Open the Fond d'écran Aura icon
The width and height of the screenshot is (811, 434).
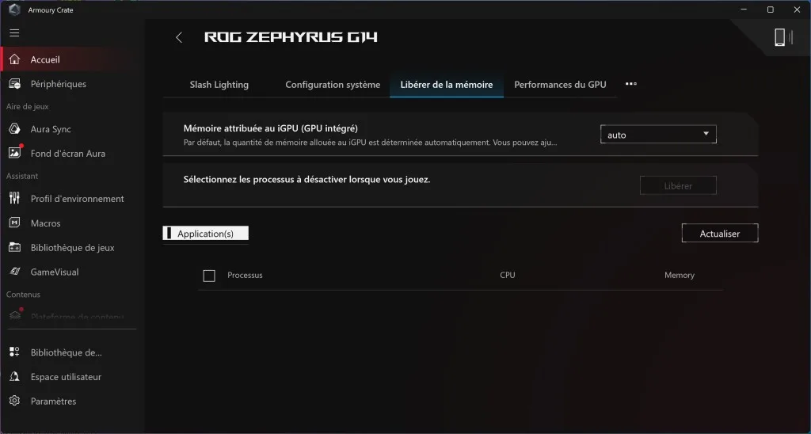click(x=14, y=153)
